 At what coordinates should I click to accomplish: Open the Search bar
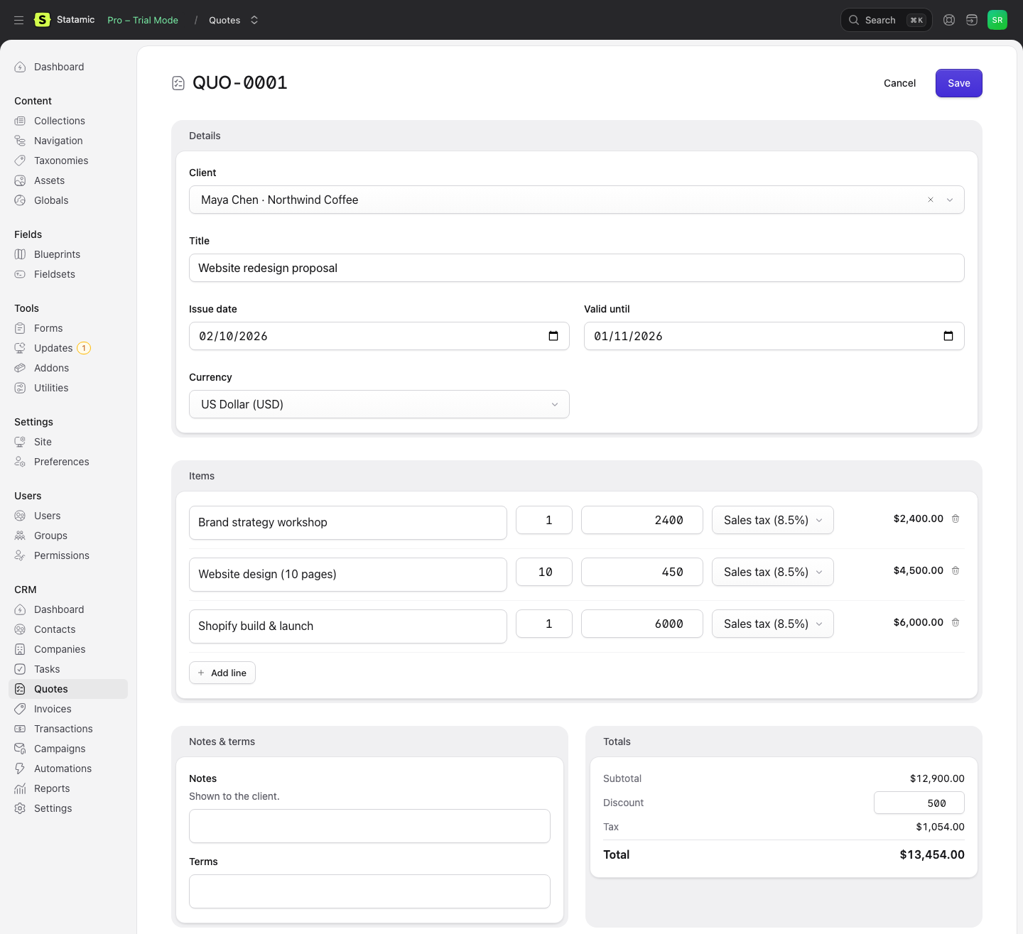point(887,20)
